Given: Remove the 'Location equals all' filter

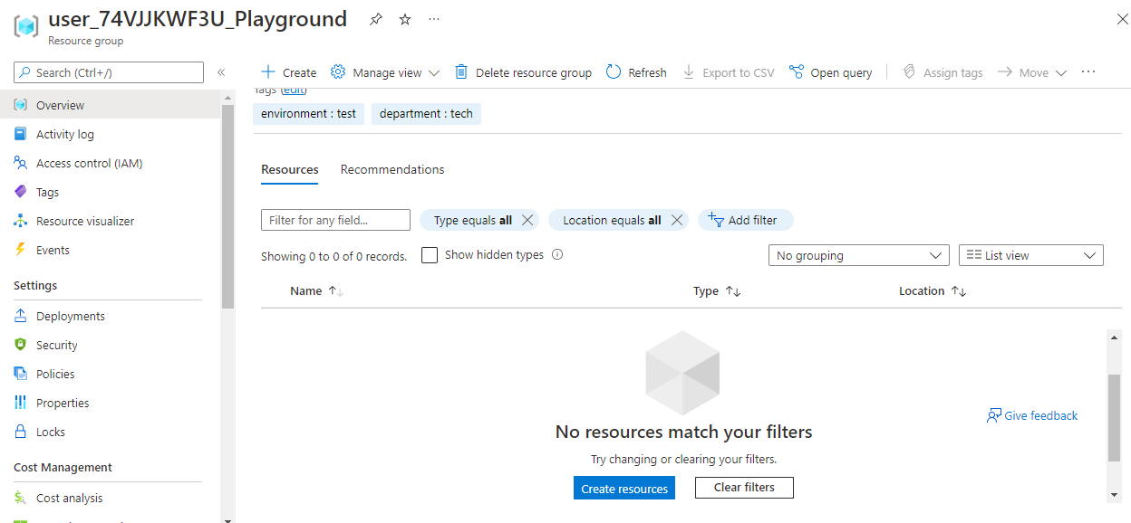Looking at the screenshot, I should click(676, 219).
